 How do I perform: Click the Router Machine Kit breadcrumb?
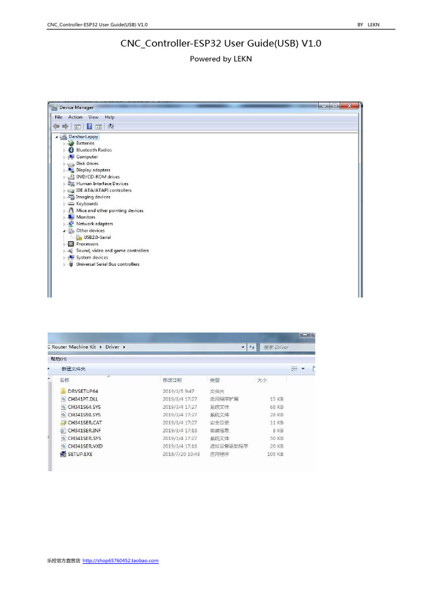coord(74,347)
